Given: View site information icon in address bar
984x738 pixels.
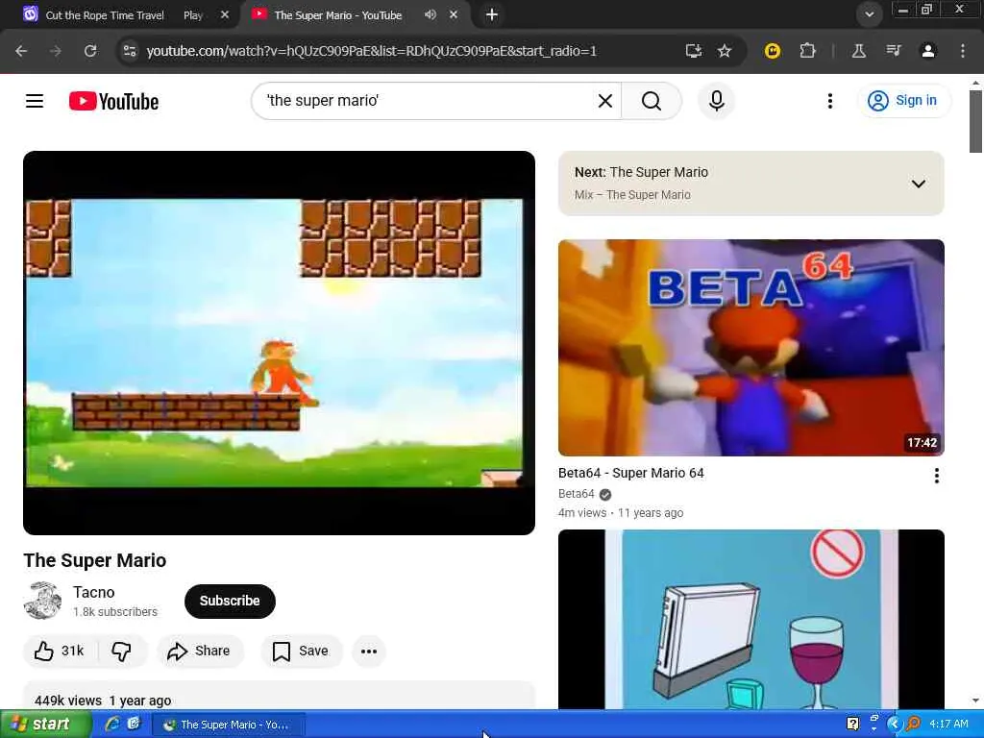Looking at the screenshot, I should click(x=130, y=51).
